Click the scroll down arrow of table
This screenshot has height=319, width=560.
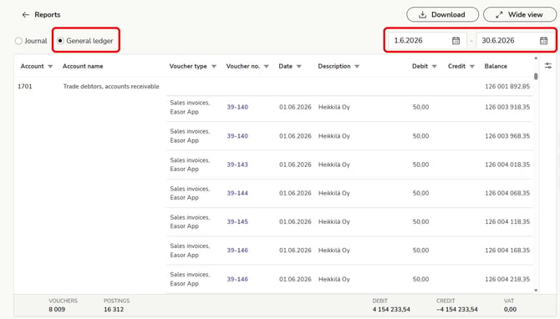[x=536, y=291]
